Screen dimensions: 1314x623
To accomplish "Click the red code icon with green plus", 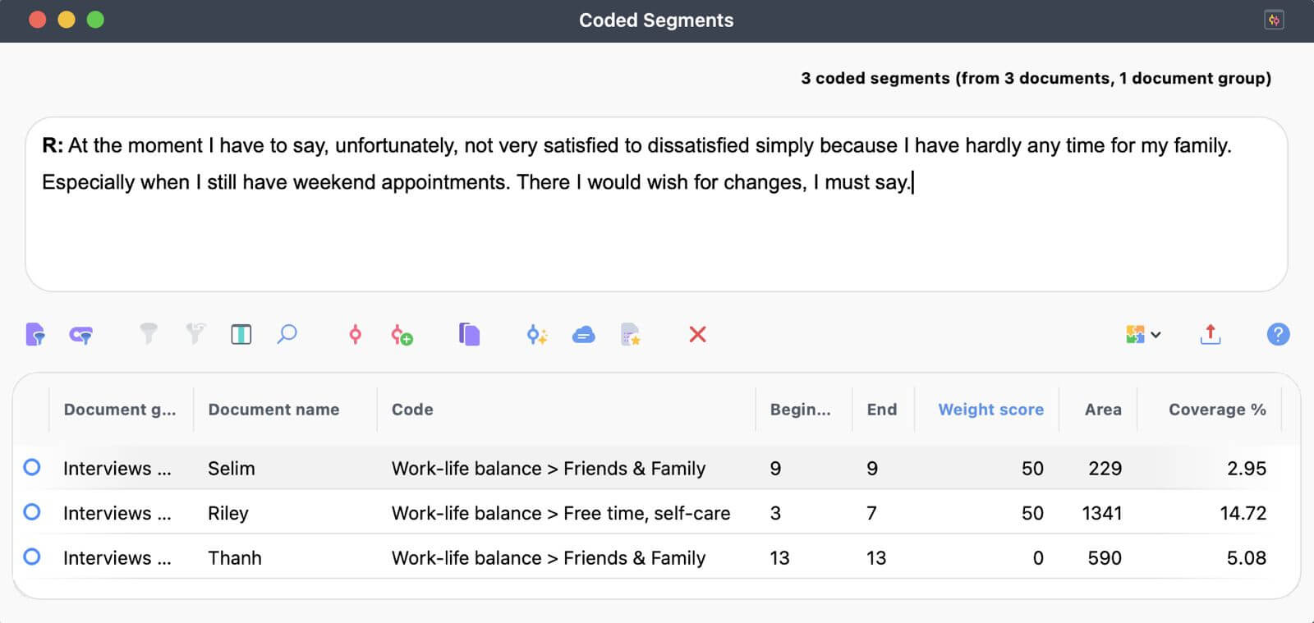I will pos(402,335).
